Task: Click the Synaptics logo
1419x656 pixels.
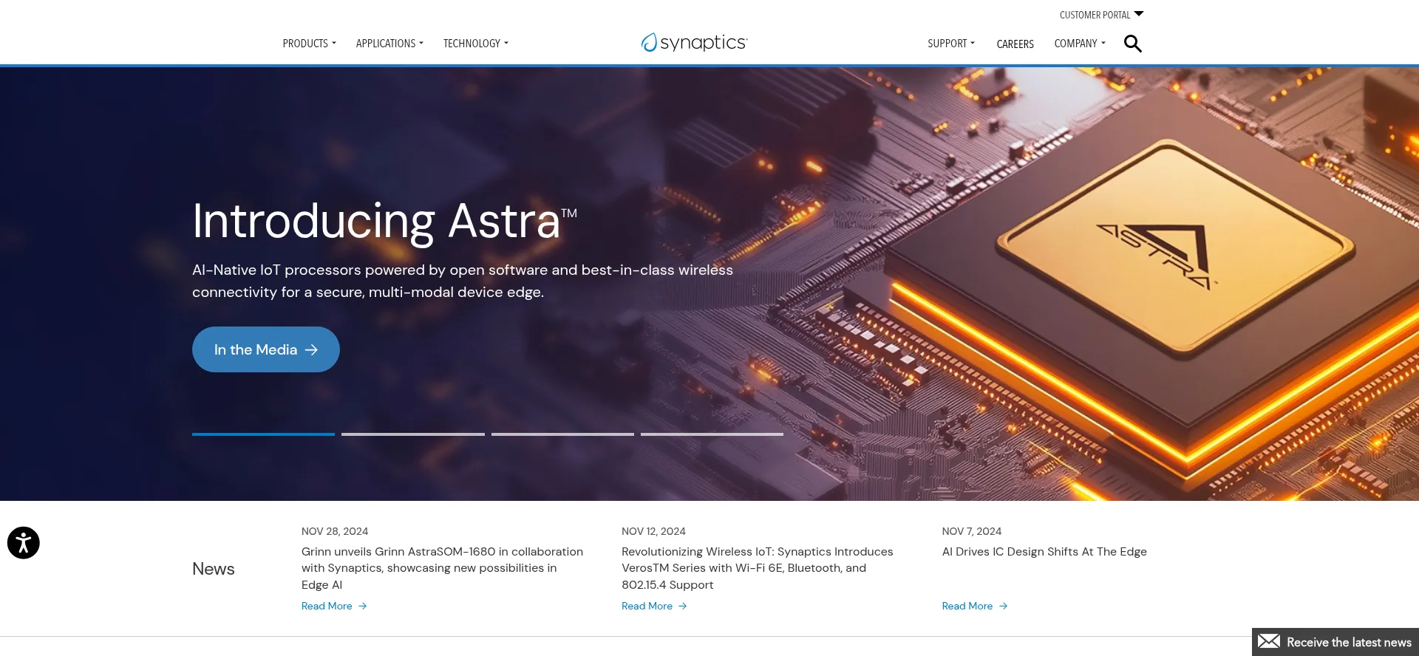Action: tap(695, 42)
